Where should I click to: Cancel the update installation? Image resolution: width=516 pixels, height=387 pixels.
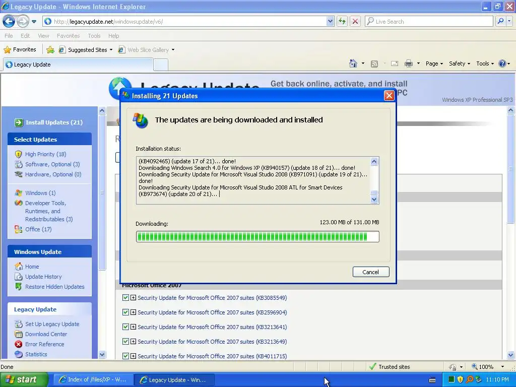click(x=371, y=272)
